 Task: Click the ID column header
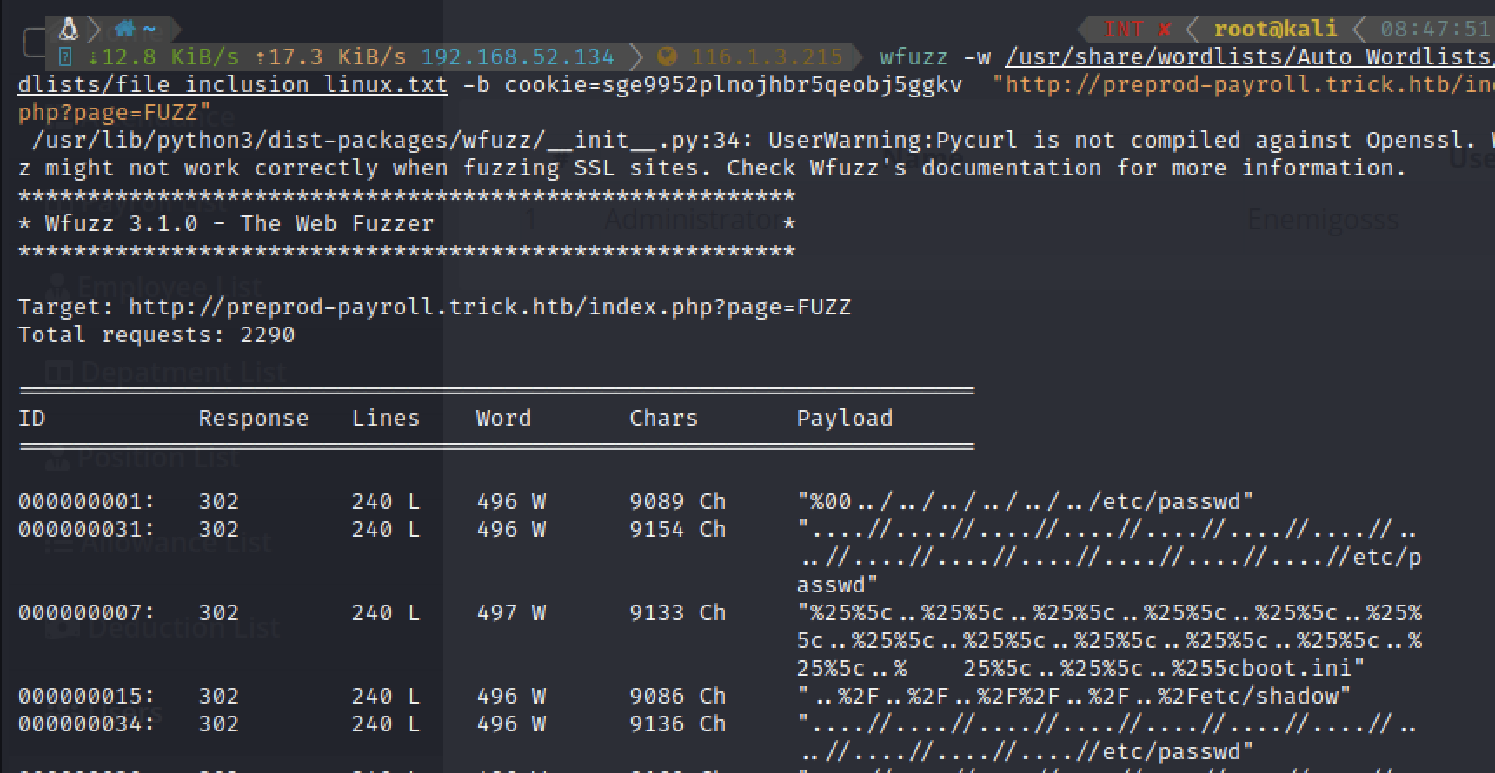tap(31, 419)
